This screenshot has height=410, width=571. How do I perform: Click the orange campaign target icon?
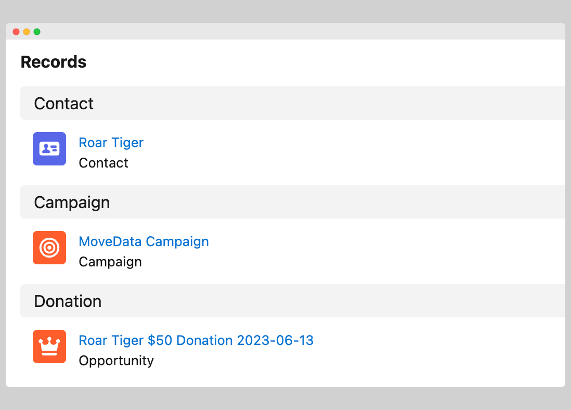[x=49, y=248]
